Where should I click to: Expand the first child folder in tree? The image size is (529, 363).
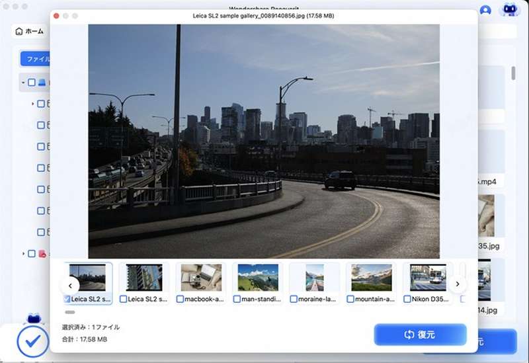click(x=32, y=104)
